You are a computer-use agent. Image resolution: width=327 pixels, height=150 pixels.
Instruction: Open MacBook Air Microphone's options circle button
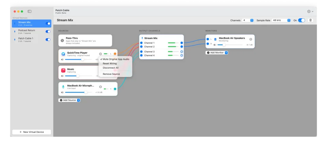[100, 87]
